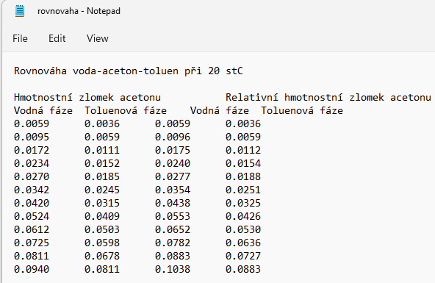The image size is (435, 283).
Task: Click the value 0.0612
Action: pyautogui.click(x=32, y=229)
